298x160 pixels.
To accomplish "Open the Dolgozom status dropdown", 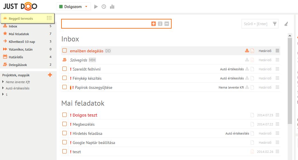I will click(x=73, y=7).
